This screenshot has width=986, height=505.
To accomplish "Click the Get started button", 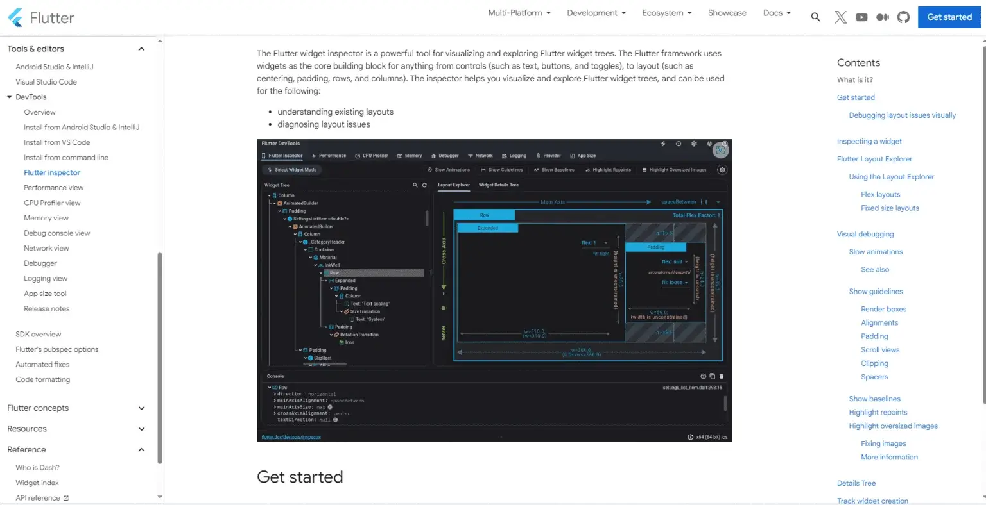I will 949,17.
